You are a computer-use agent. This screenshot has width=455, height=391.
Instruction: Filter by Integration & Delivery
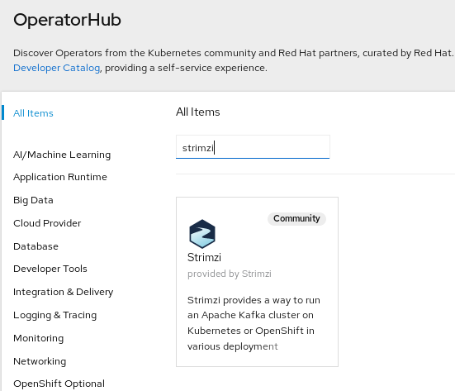pos(64,292)
